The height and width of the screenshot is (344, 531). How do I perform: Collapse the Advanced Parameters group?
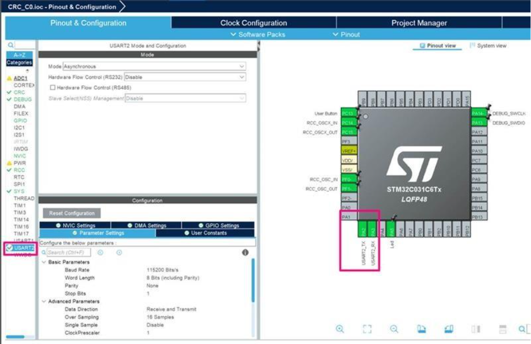pyautogui.click(x=44, y=301)
